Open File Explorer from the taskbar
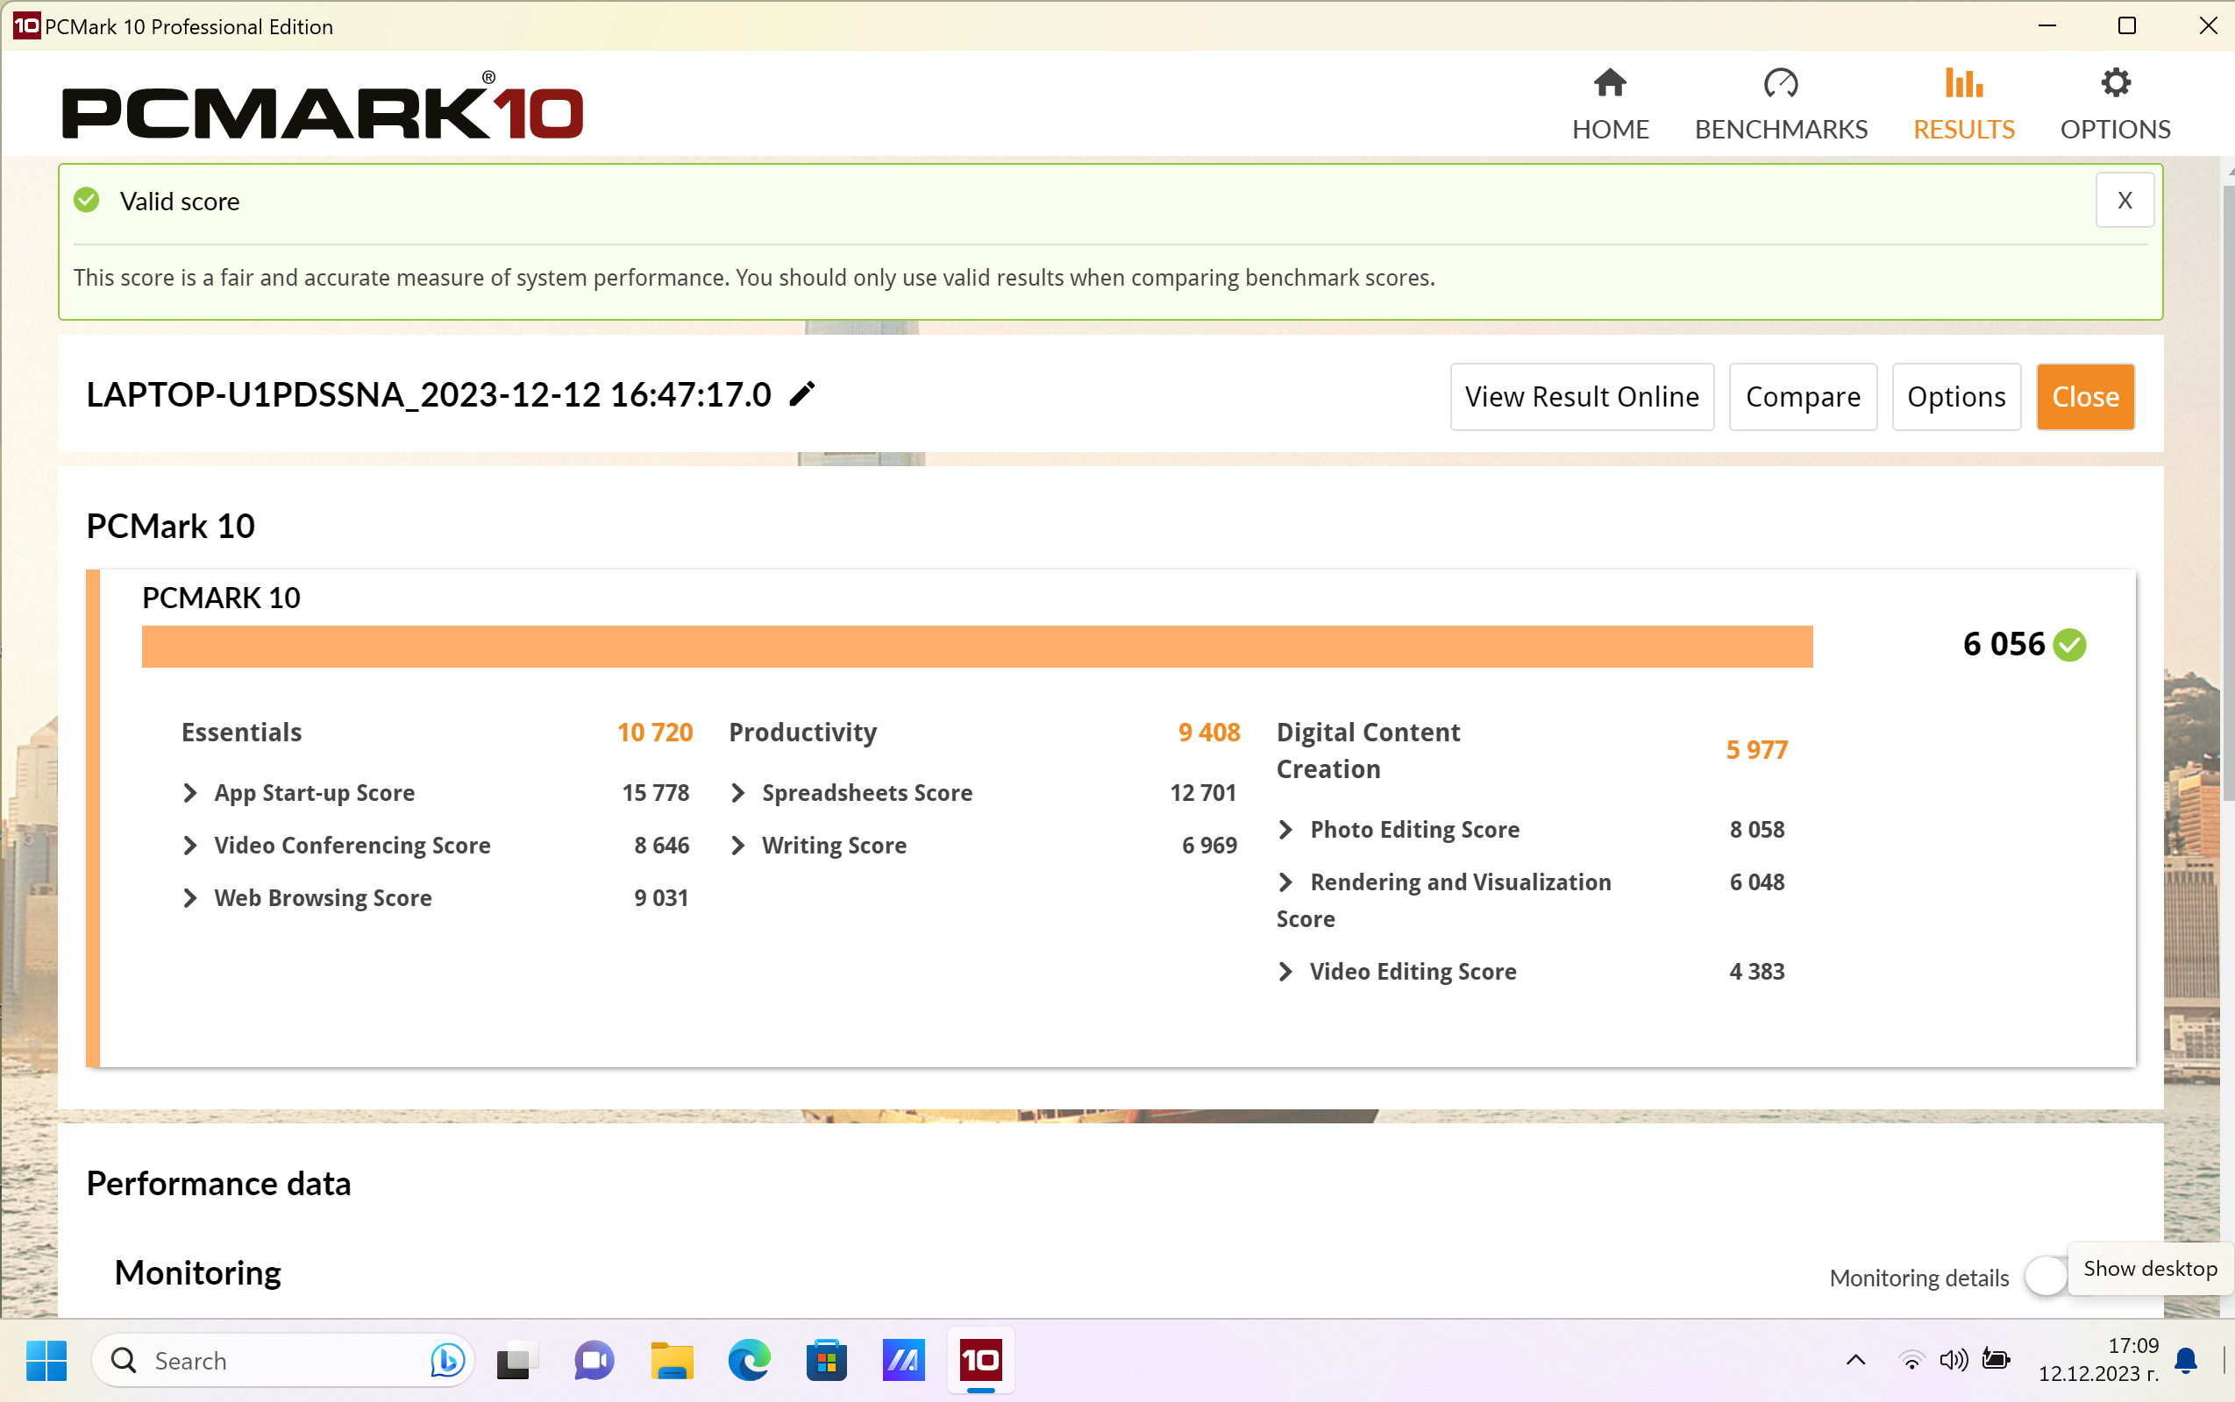Viewport: 2235px width, 1402px height. [672, 1360]
